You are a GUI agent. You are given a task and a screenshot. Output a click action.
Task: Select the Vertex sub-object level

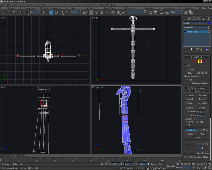coord(188,61)
